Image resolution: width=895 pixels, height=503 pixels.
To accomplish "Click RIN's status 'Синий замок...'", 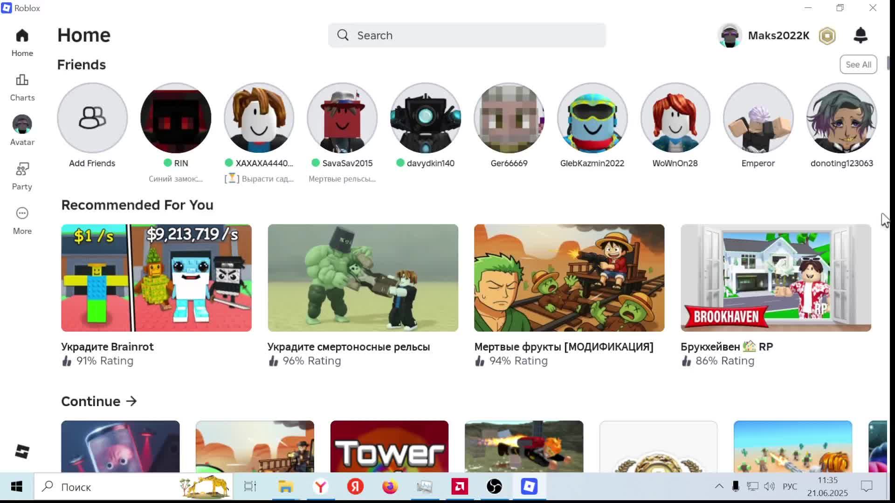I will point(176,179).
